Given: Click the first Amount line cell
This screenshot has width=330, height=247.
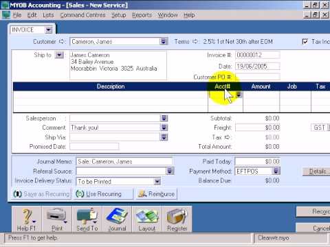Looking at the screenshot, I should (261, 95).
